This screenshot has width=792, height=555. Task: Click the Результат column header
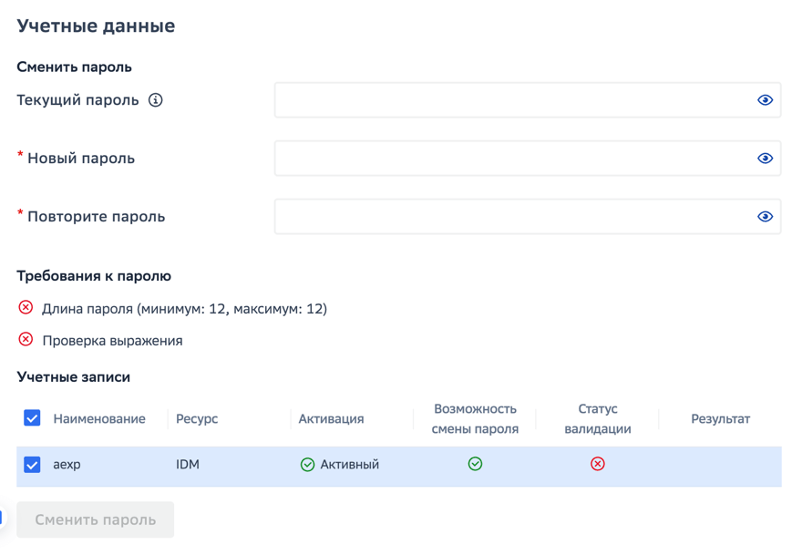tap(720, 418)
